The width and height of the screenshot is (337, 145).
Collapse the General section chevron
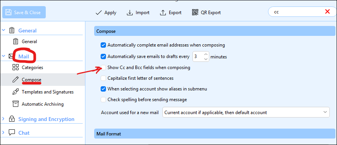(x=3, y=30)
